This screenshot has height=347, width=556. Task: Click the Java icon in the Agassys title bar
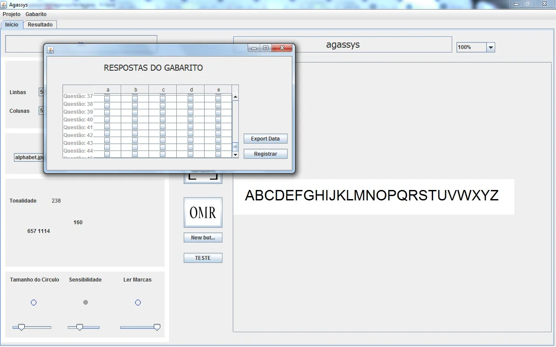coord(4,4)
